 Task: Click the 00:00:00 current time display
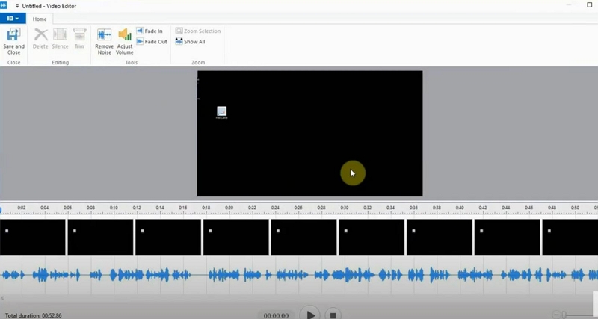(276, 315)
